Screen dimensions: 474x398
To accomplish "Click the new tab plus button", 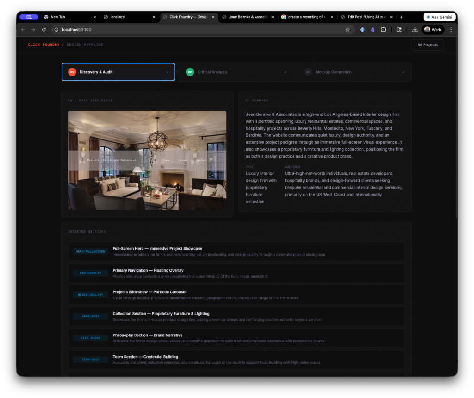I will 401,17.
